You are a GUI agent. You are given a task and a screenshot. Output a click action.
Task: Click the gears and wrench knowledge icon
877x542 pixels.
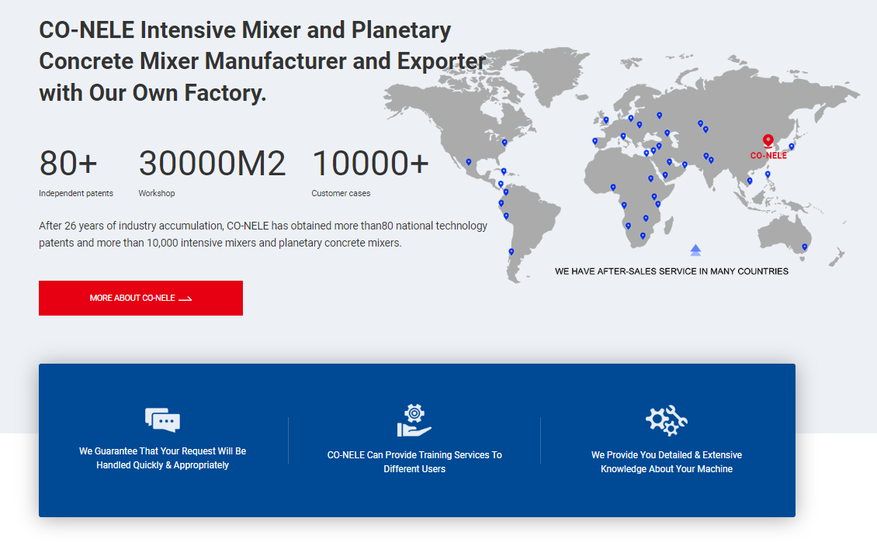[x=667, y=420]
